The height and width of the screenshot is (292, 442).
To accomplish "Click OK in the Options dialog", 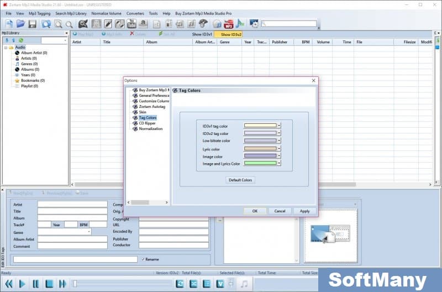I will 255,211.
